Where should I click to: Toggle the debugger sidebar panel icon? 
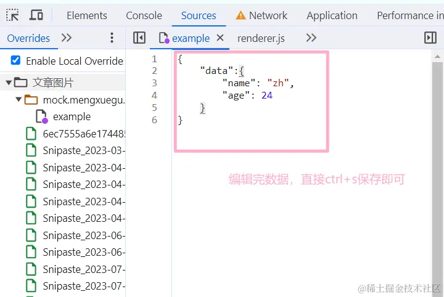point(430,38)
